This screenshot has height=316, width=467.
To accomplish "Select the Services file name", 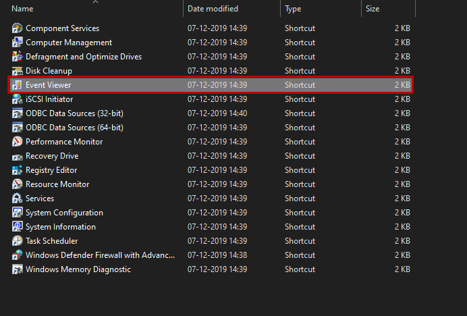I will coord(40,199).
